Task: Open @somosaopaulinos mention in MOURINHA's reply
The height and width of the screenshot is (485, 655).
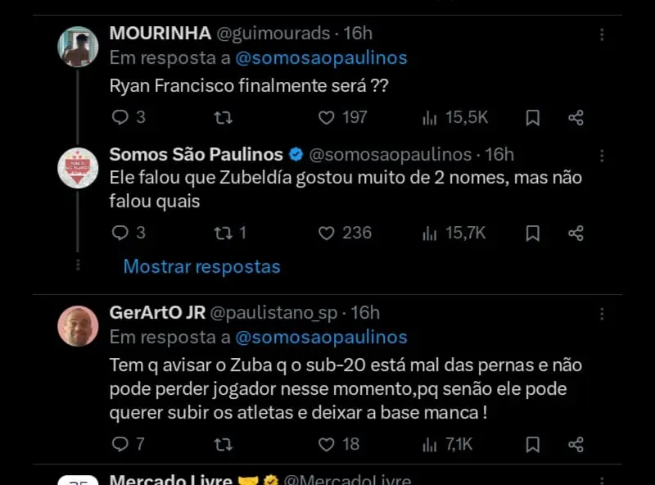Action: pos(320,58)
